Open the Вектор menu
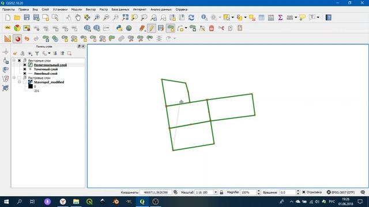 (91, 9)
